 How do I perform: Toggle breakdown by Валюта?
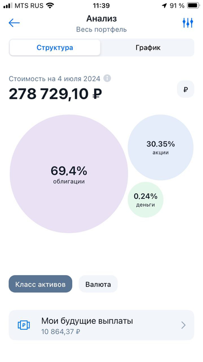pyautogui.click(x=98, y=284)
